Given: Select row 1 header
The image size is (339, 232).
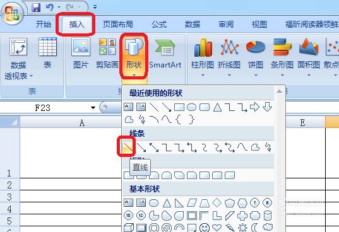Looking at the screenshot, I should click(9, 153).
